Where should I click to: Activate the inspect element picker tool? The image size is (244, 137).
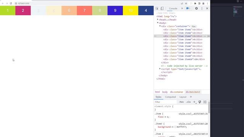tap(157, 8)
